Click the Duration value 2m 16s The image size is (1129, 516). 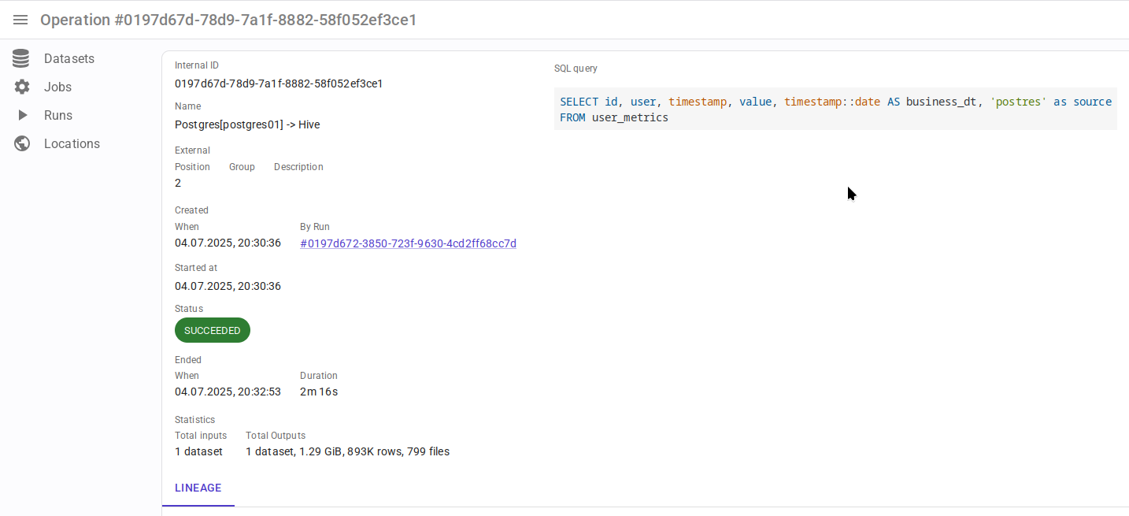[319, 392]
